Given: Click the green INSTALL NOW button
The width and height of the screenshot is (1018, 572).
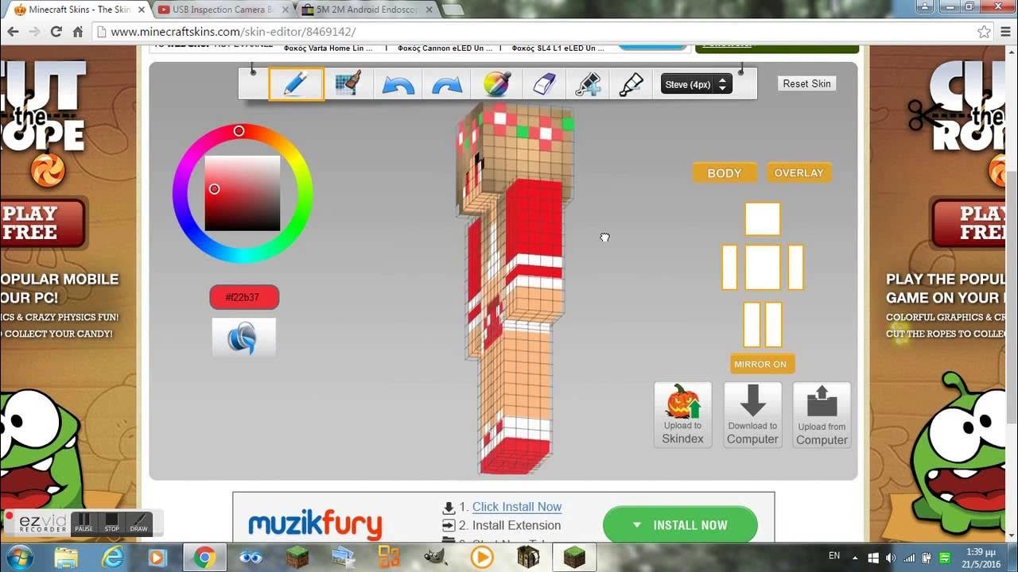Looking at the screenshot, I should (680, 525).
